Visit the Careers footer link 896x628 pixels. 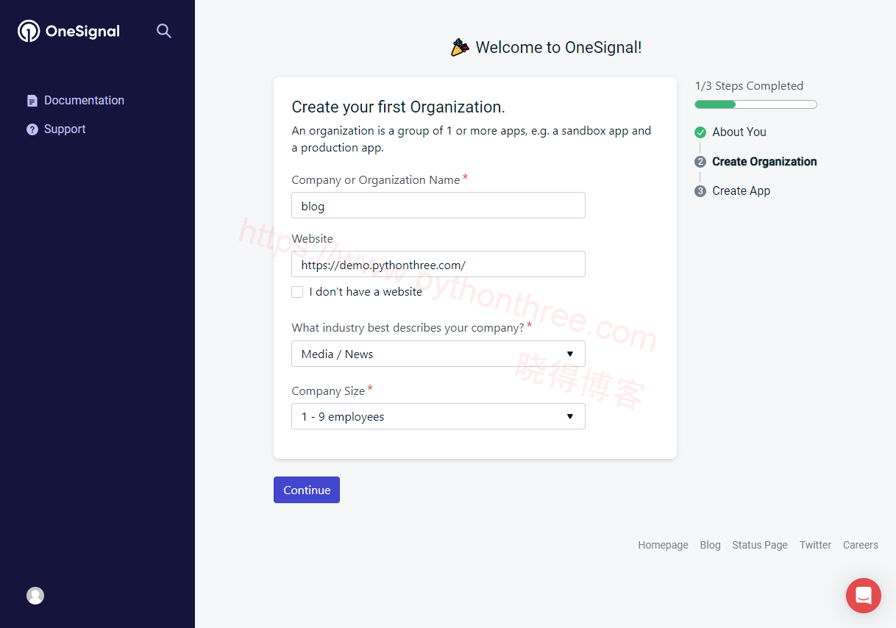860,545
